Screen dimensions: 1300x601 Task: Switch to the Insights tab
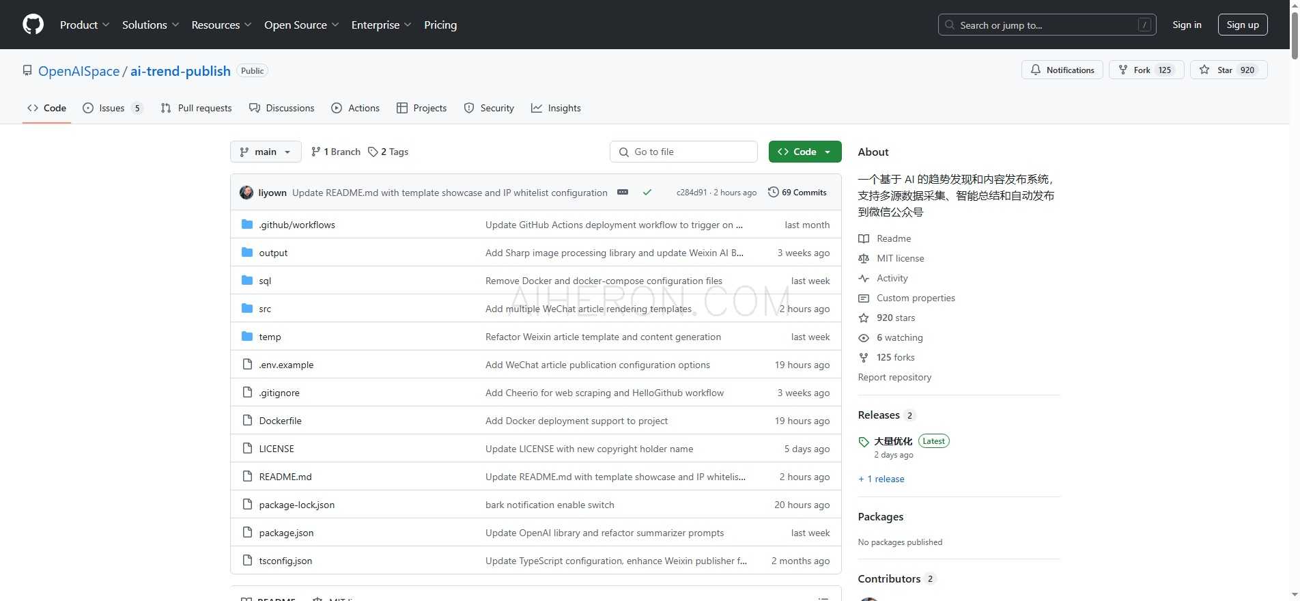(556, 108)
